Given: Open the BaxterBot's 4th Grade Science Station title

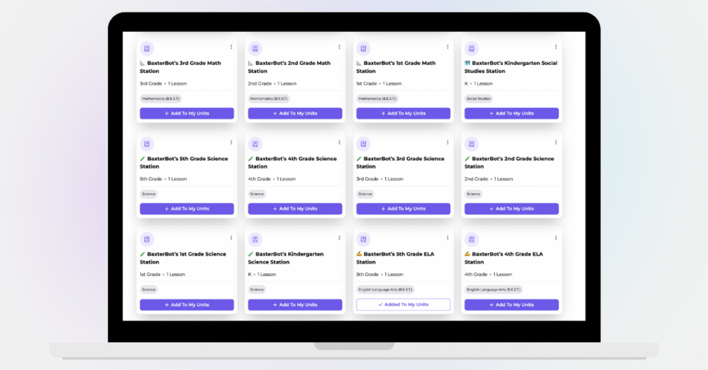Looking at the screenshot, I should [294, 162].
